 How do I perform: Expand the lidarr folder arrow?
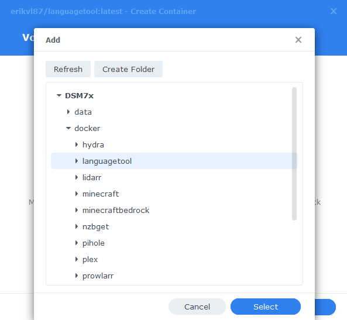tap(77, 177)
